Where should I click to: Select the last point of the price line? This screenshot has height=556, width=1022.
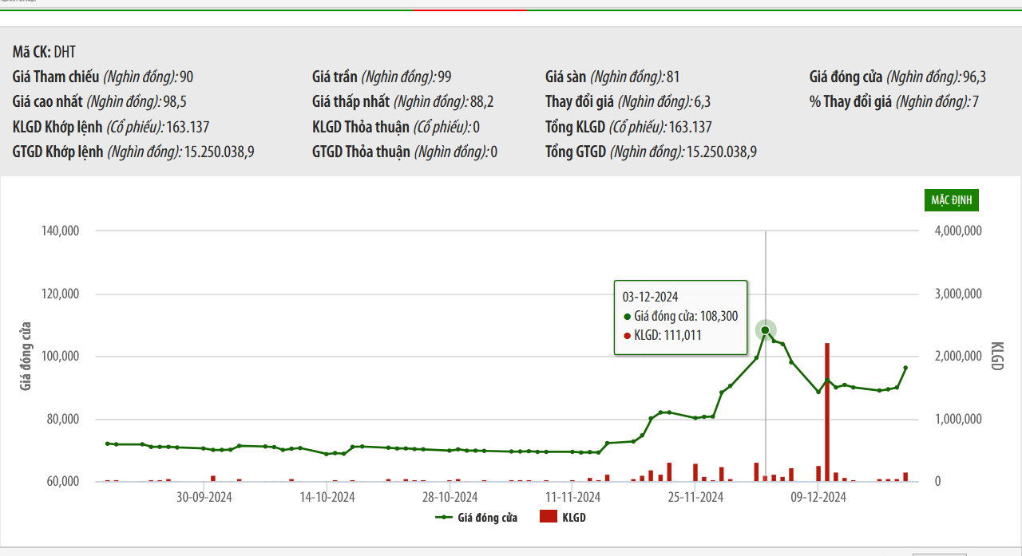[x=905, y=368]
